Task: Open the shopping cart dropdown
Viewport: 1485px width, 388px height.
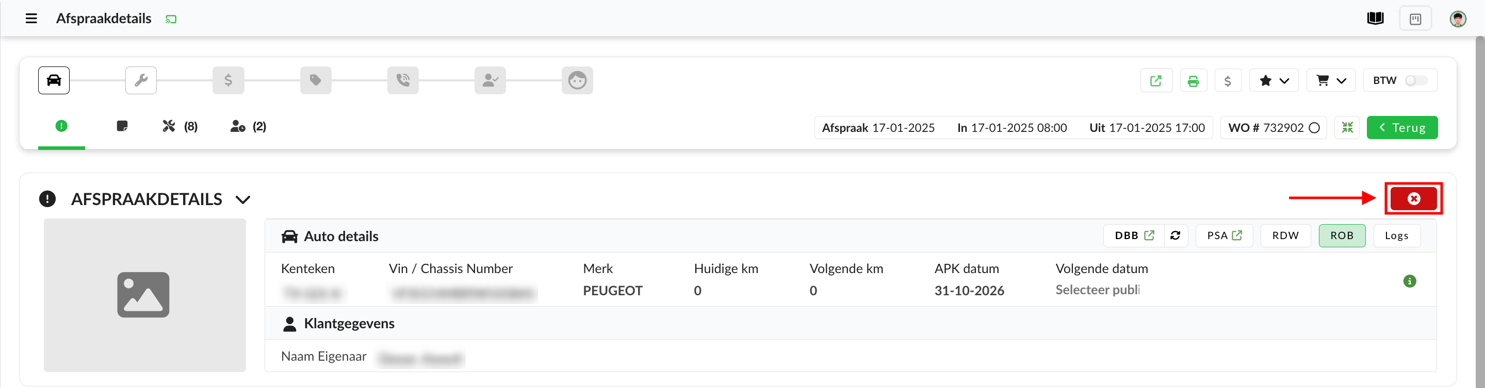Action: (1330, 80)
